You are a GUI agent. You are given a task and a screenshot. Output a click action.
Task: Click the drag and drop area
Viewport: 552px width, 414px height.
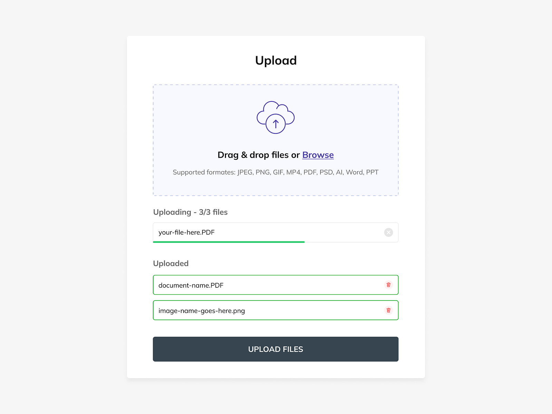[276, 140]
